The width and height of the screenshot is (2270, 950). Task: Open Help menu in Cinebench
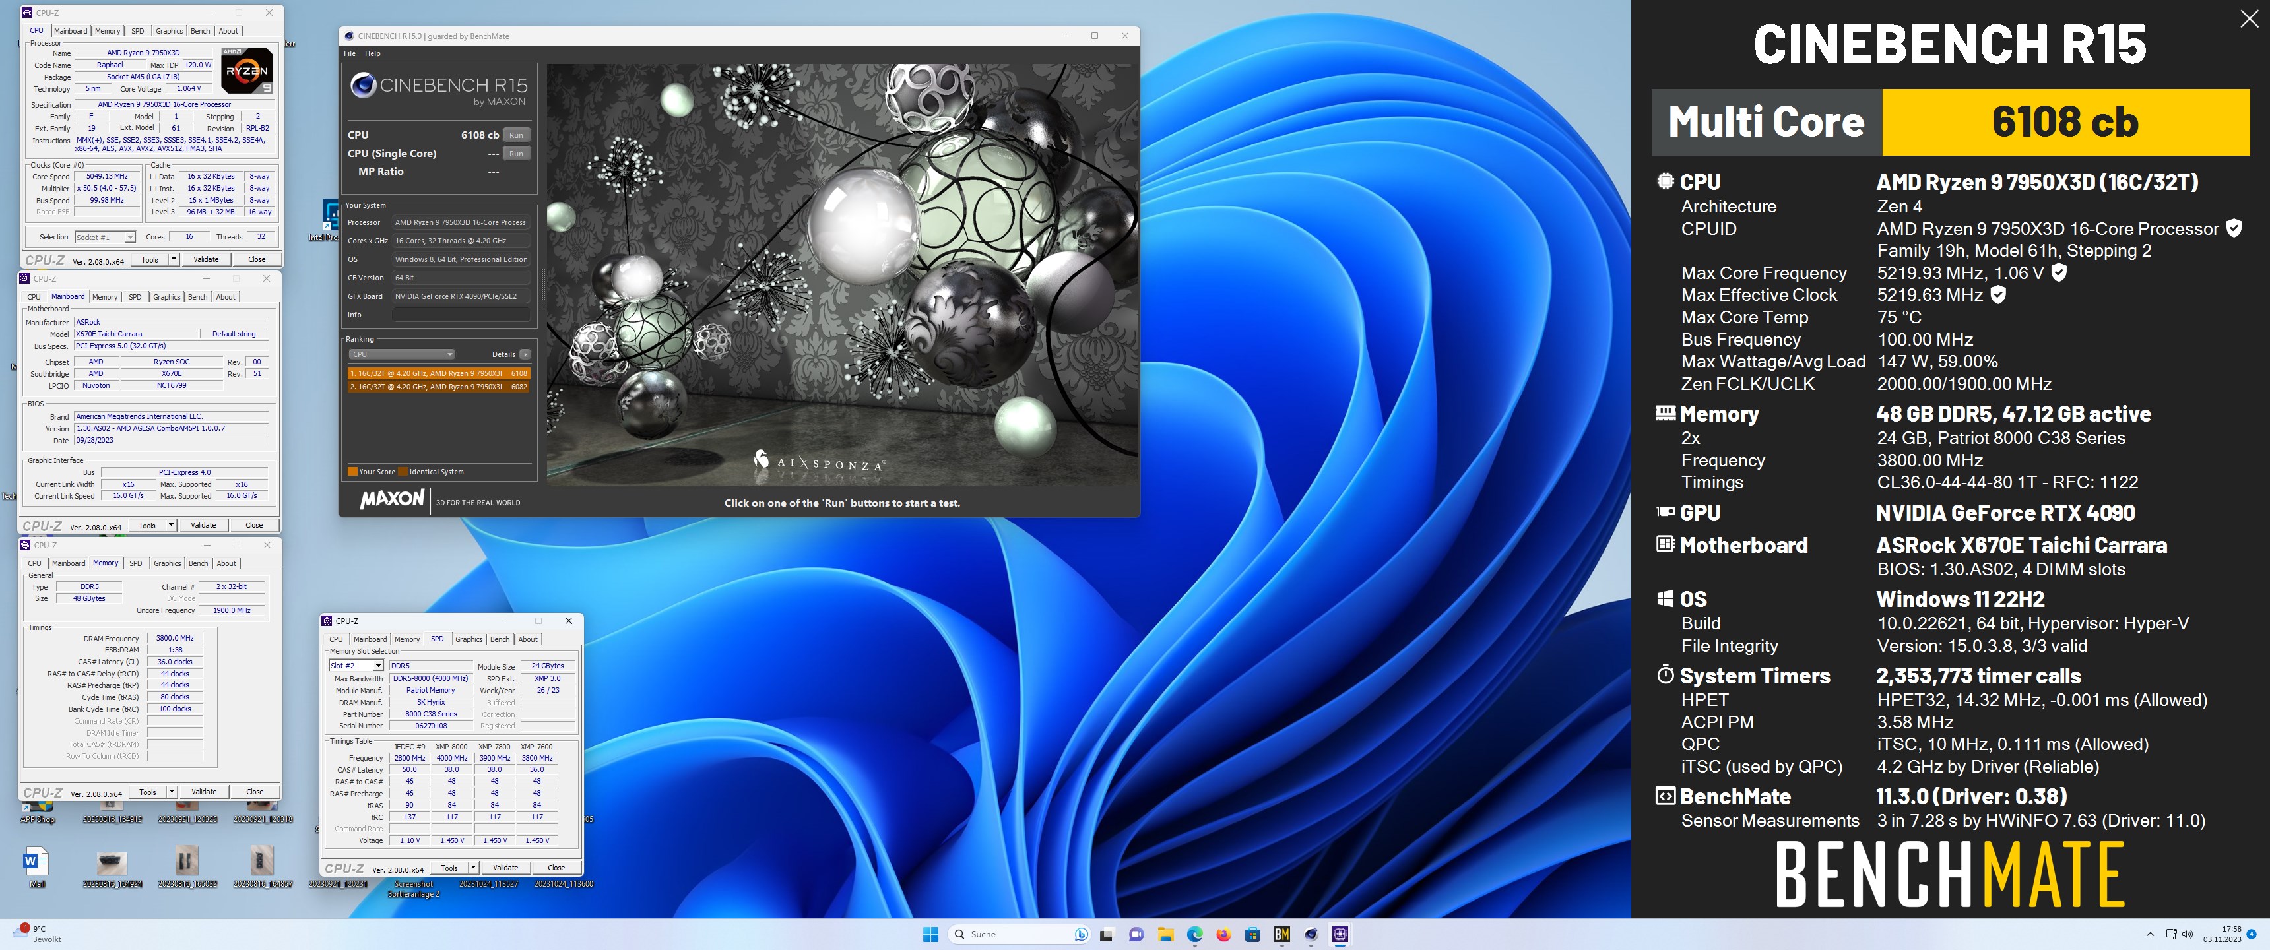(x=373, y=53)
